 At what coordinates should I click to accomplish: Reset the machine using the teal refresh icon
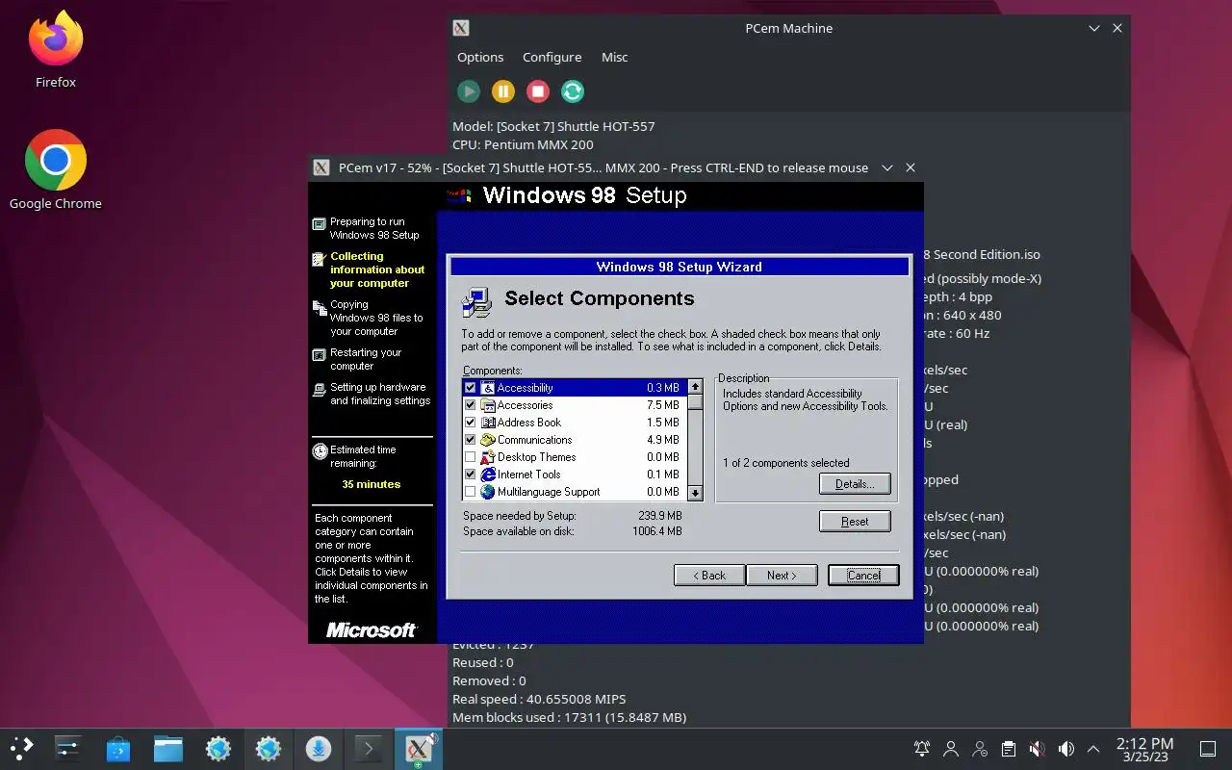pyautogui.click(x=573, y=91)
